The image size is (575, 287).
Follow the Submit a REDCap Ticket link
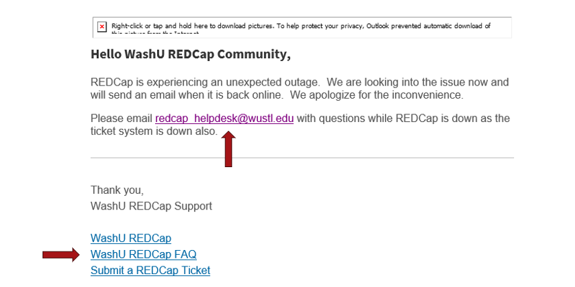click(150, 270)
